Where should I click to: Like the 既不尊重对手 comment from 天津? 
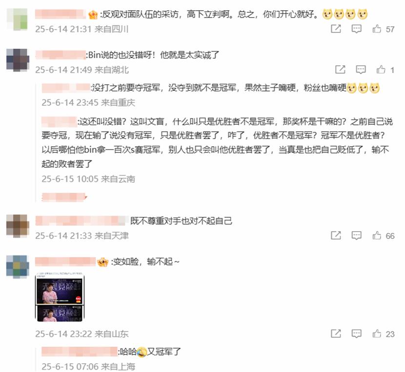377,235
